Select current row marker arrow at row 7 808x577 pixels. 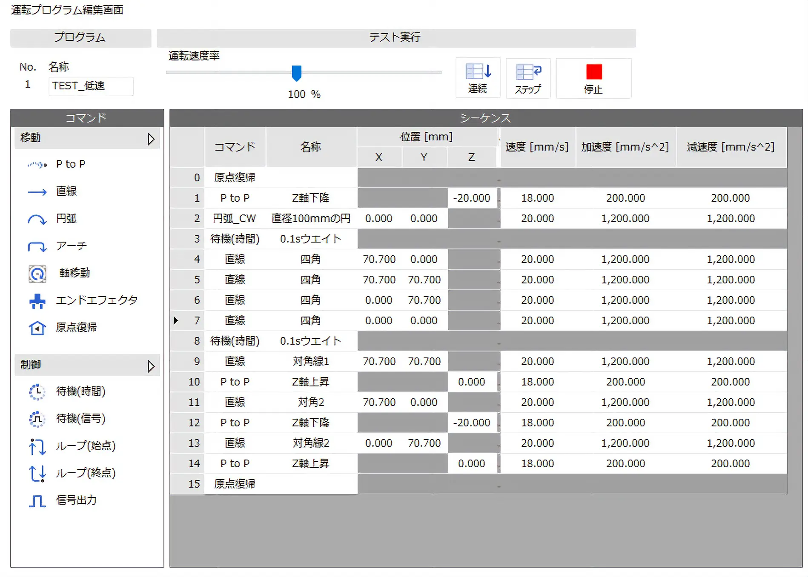(x=175, y=320)
